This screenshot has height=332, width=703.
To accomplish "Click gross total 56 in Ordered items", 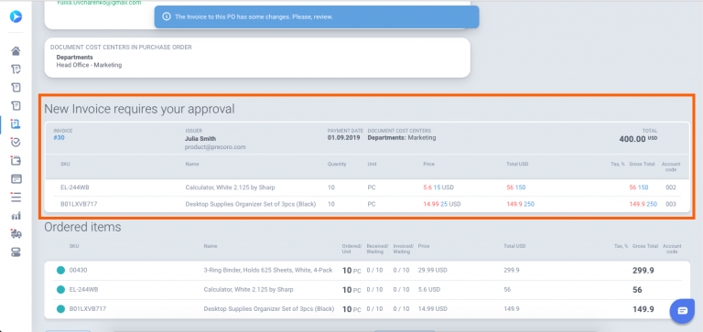I will [x=637, y=290].
